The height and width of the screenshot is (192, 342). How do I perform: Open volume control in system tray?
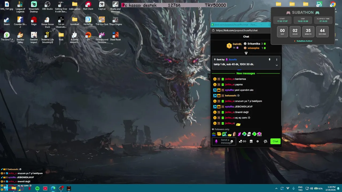coord(311,189)
